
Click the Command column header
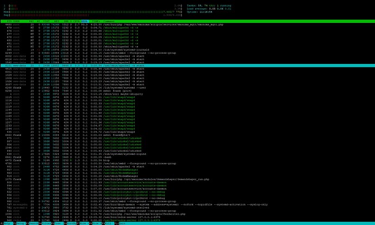(109, 21)
